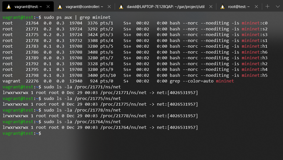
Task: Click PID 21786 in the mininet:h6 row
Action: pos(32,52)
